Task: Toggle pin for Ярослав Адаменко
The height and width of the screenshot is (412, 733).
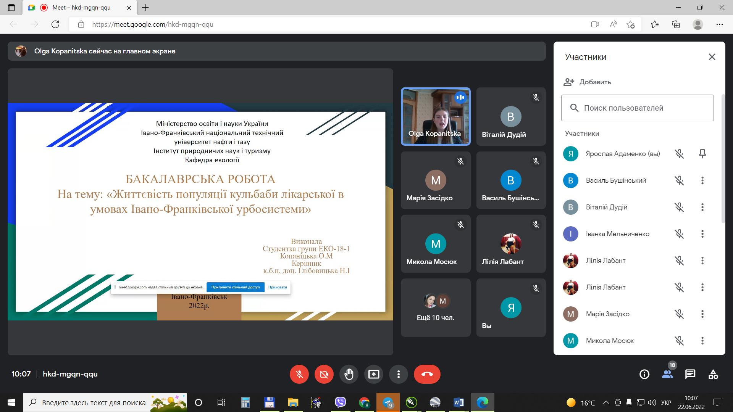Action: tap(703, 154)
